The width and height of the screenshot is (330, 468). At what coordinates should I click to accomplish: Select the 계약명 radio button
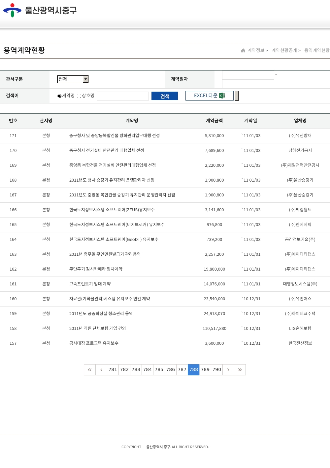tap(59, 96)
